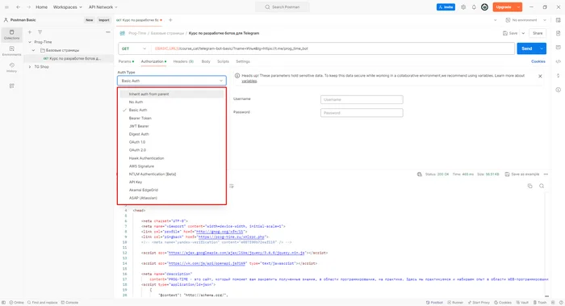Switch to the Body tab
This screenshot has height=306, width=565.
(206, 61)
